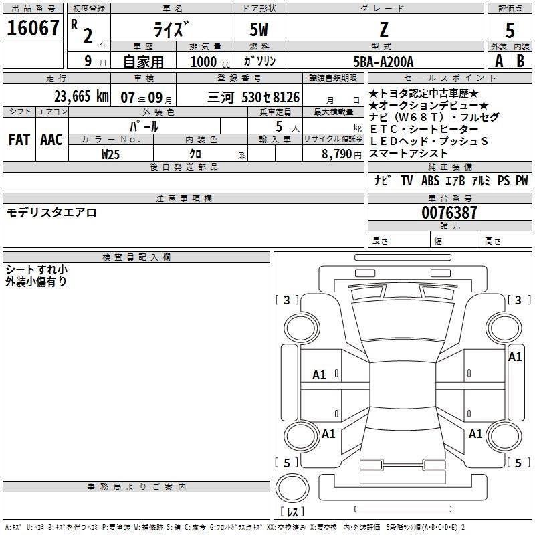Select the registration year 2 beside R

tap(88, 35)
